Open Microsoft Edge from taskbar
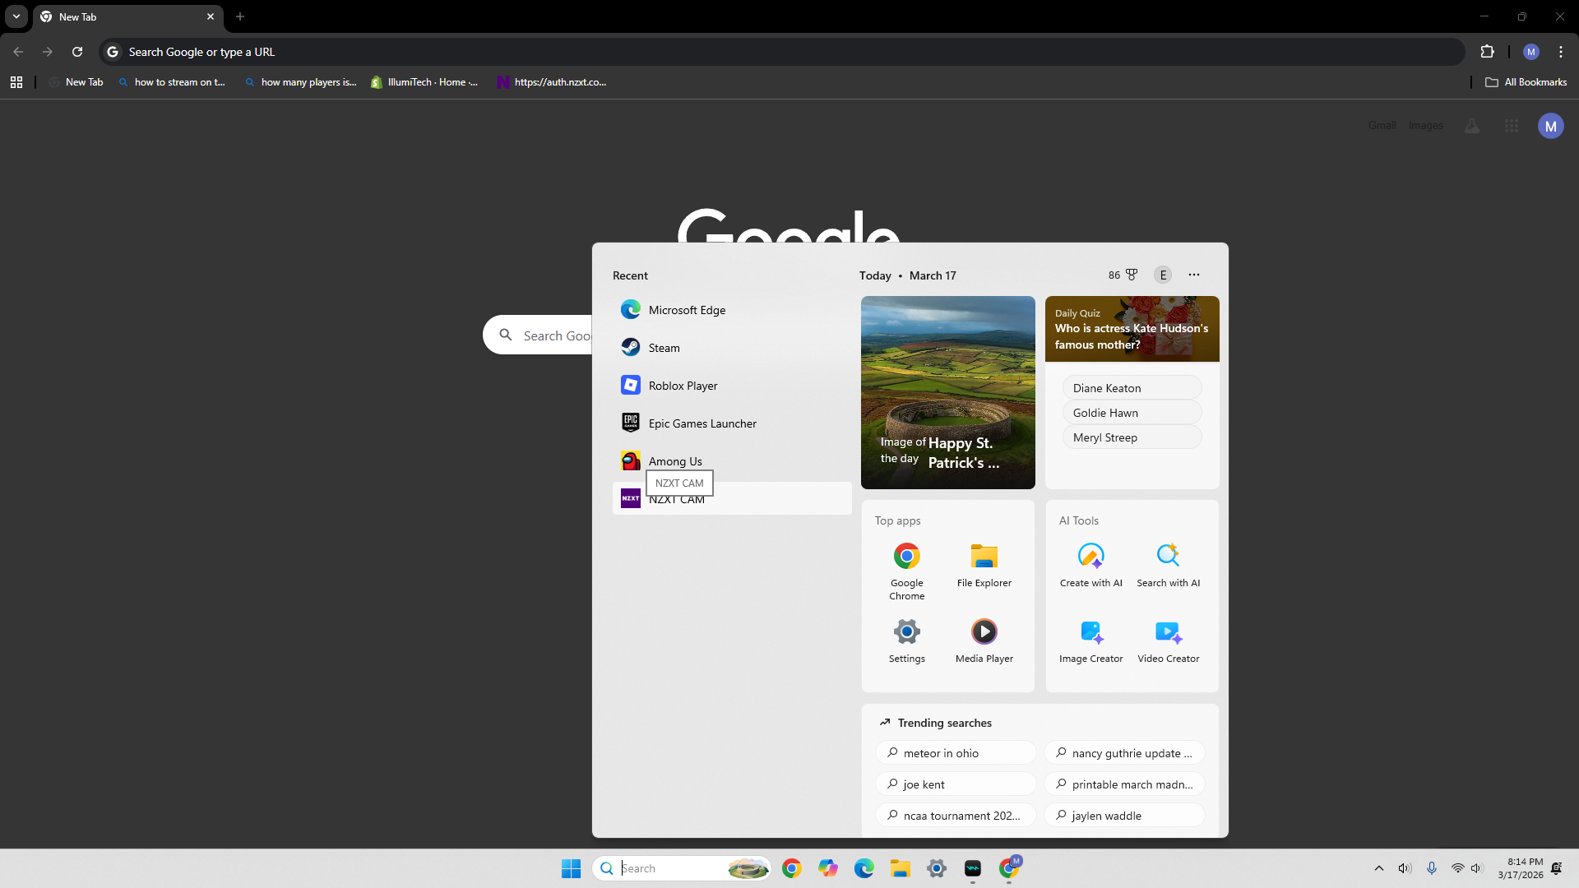This screenshot has height=888, width=1579. (x=864, y=868)
